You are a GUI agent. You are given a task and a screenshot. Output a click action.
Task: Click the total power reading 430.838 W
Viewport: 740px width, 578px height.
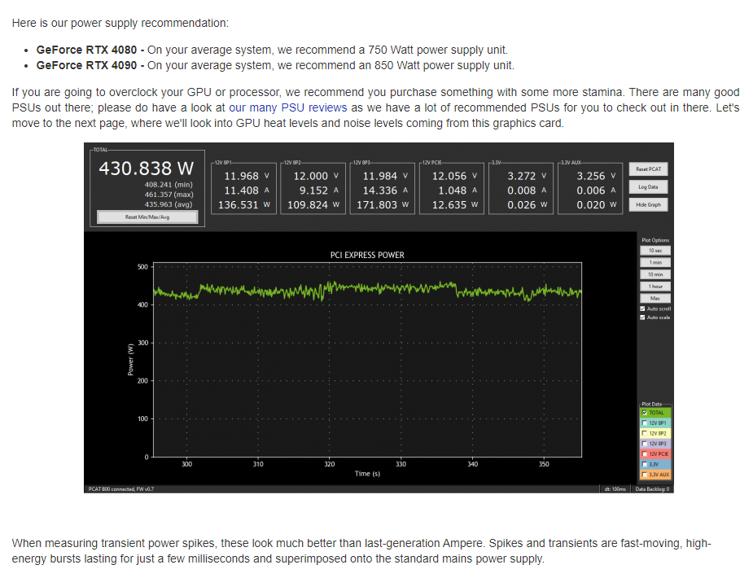click(x=147, y=169)
